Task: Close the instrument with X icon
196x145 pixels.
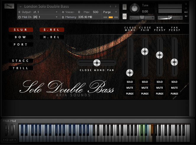Action: click(186, 4)
